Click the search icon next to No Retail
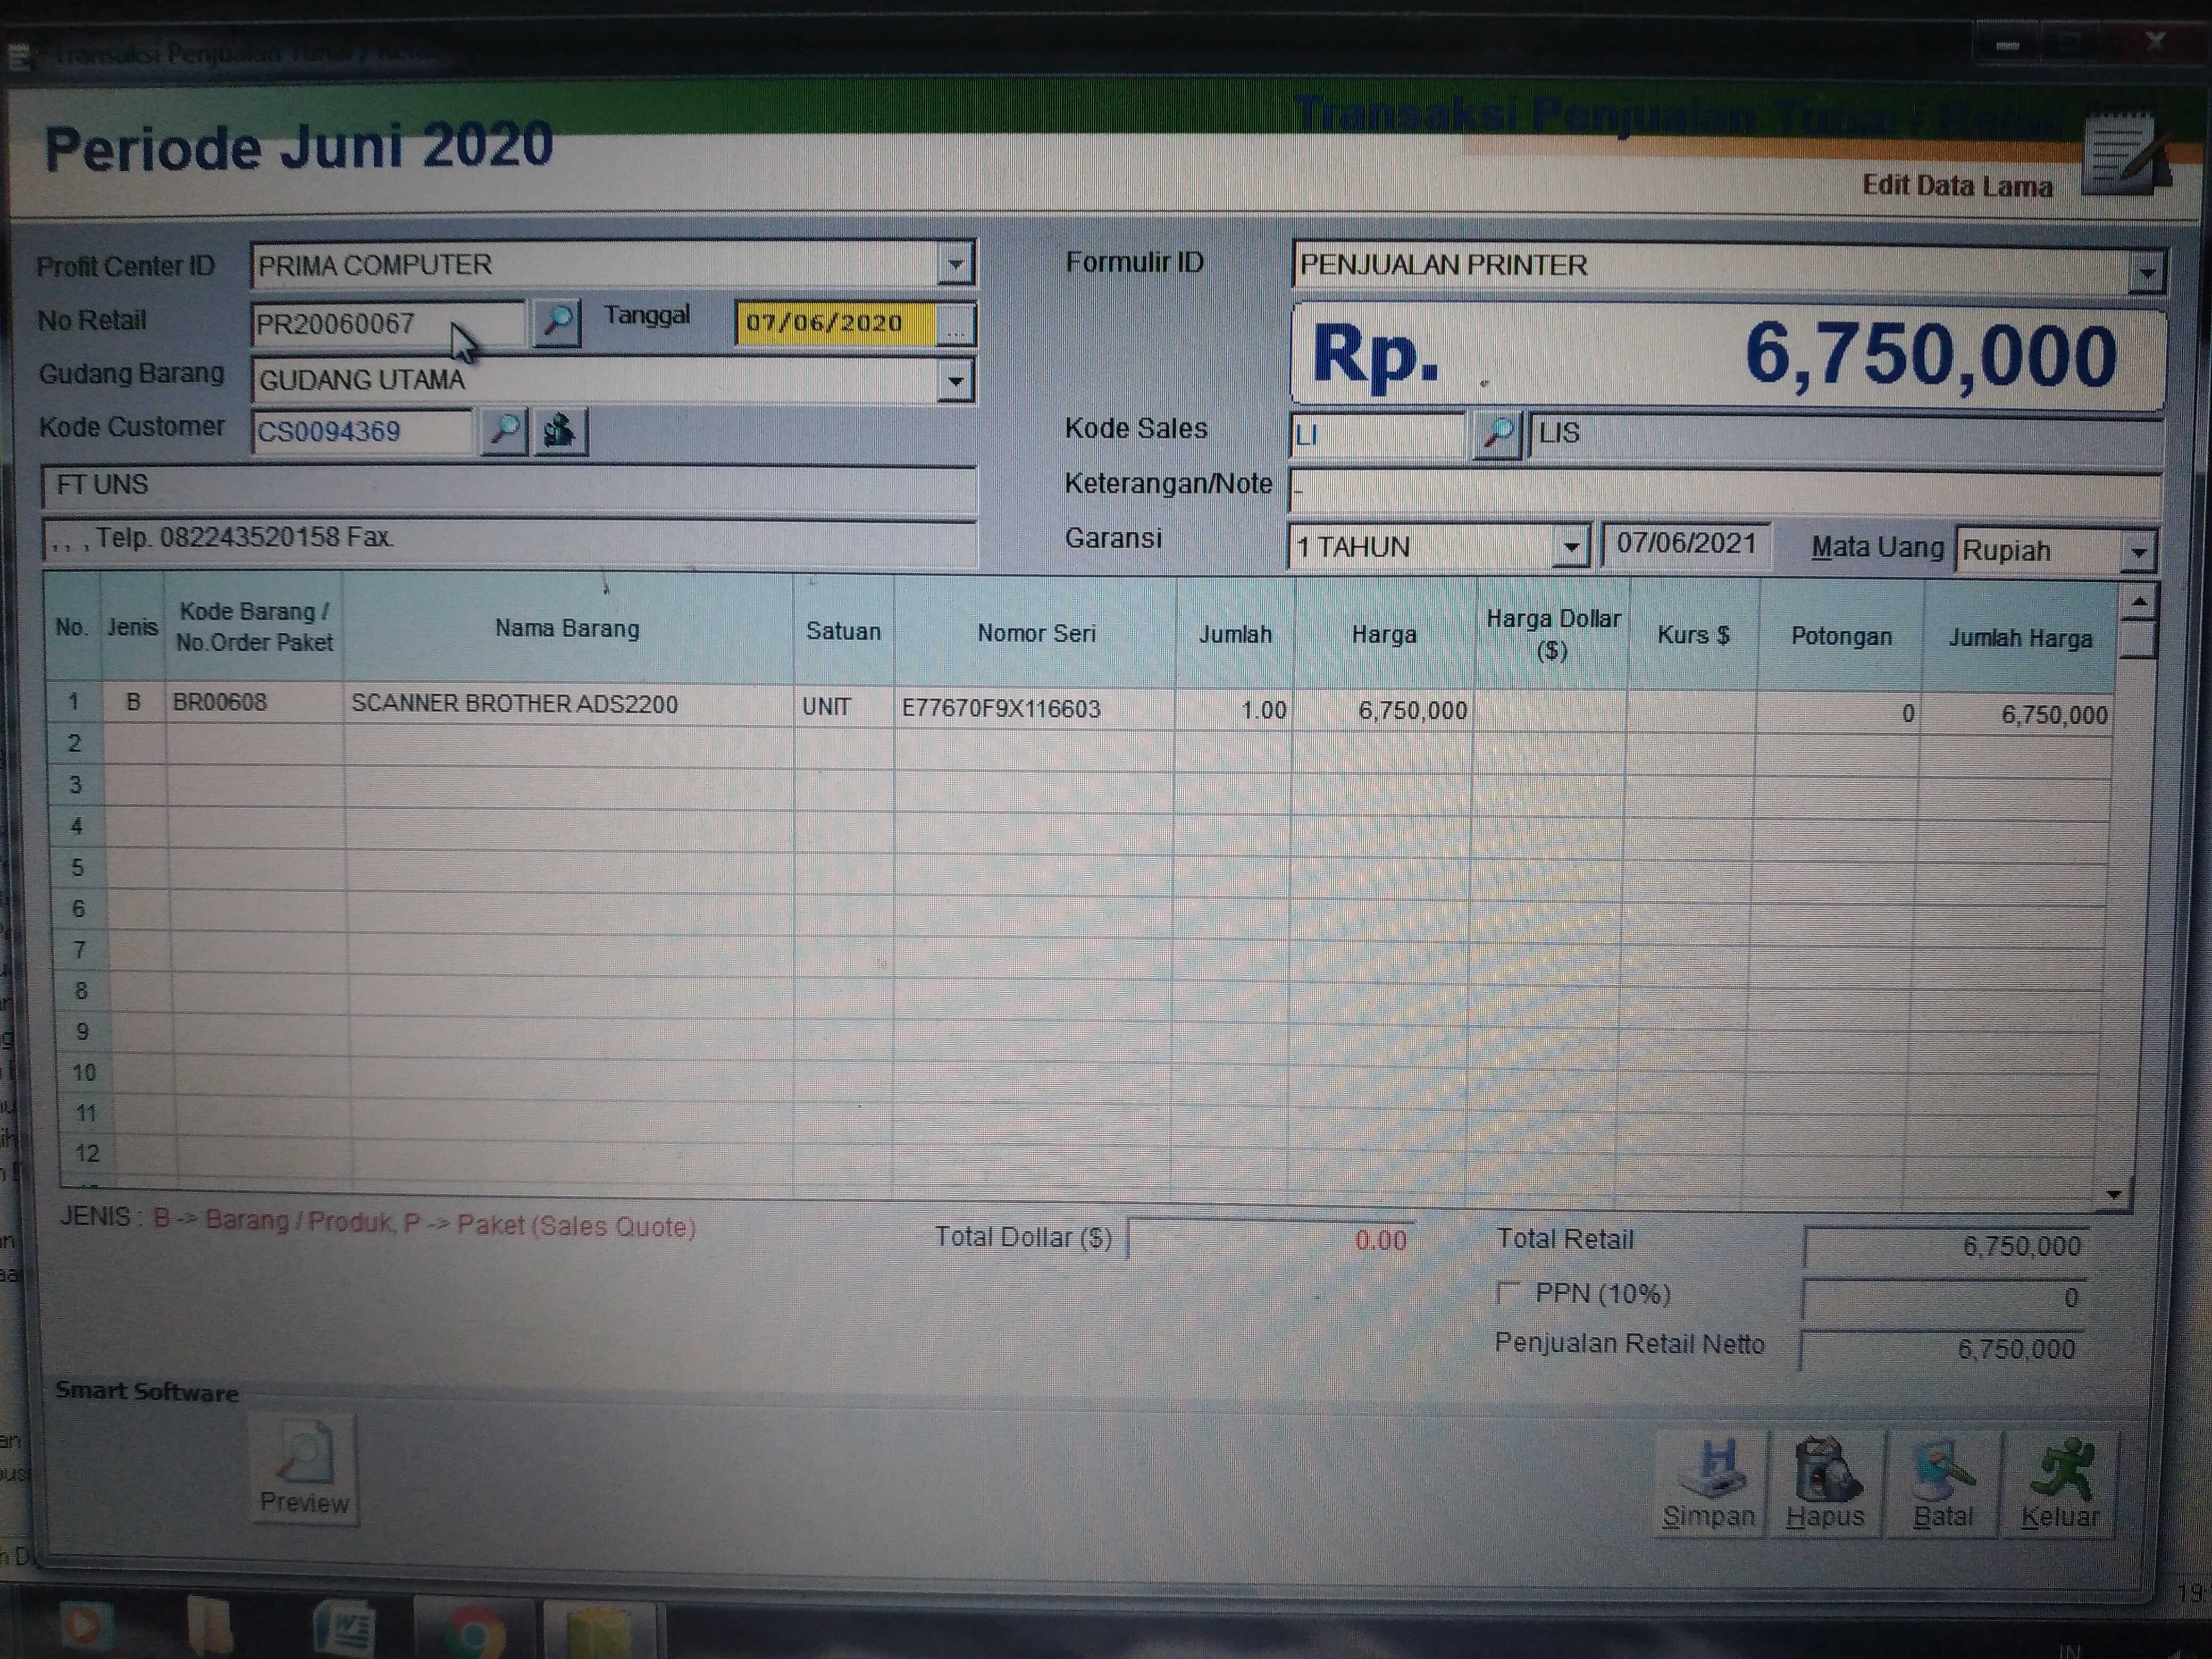The height and width of the screenshot is (1659, 2212). click(557, 323)
